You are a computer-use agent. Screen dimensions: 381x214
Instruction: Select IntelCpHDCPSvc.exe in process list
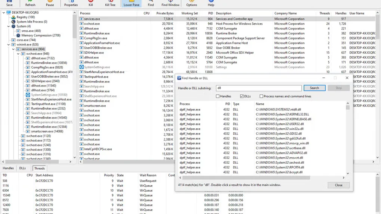point(98,149)
